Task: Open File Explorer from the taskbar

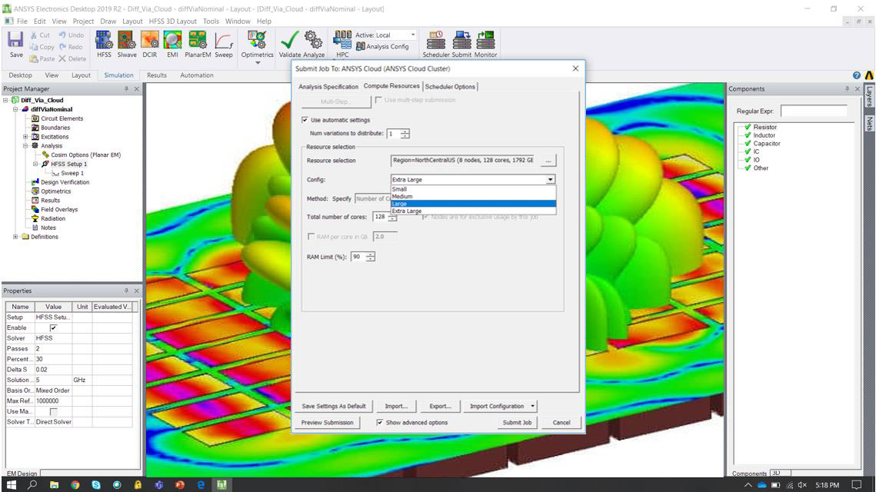Action: [54, 485]
